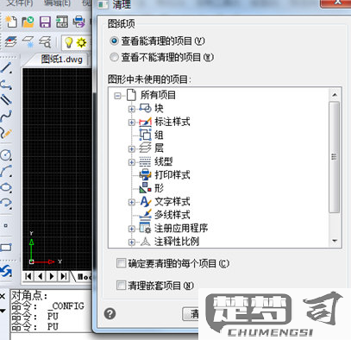
Task: Select the Arc draw tool
Action: coord(6,171)
